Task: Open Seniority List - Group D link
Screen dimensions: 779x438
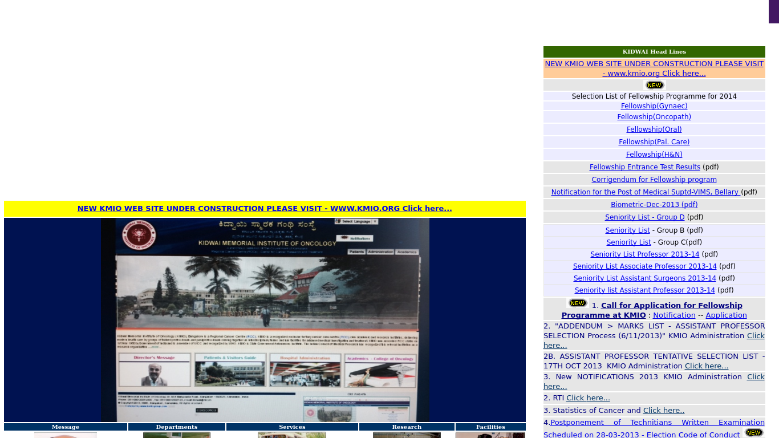Action: (644, 217)
